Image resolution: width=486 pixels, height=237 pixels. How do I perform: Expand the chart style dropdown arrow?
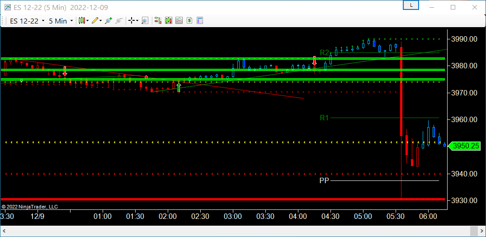coord(87,21)
